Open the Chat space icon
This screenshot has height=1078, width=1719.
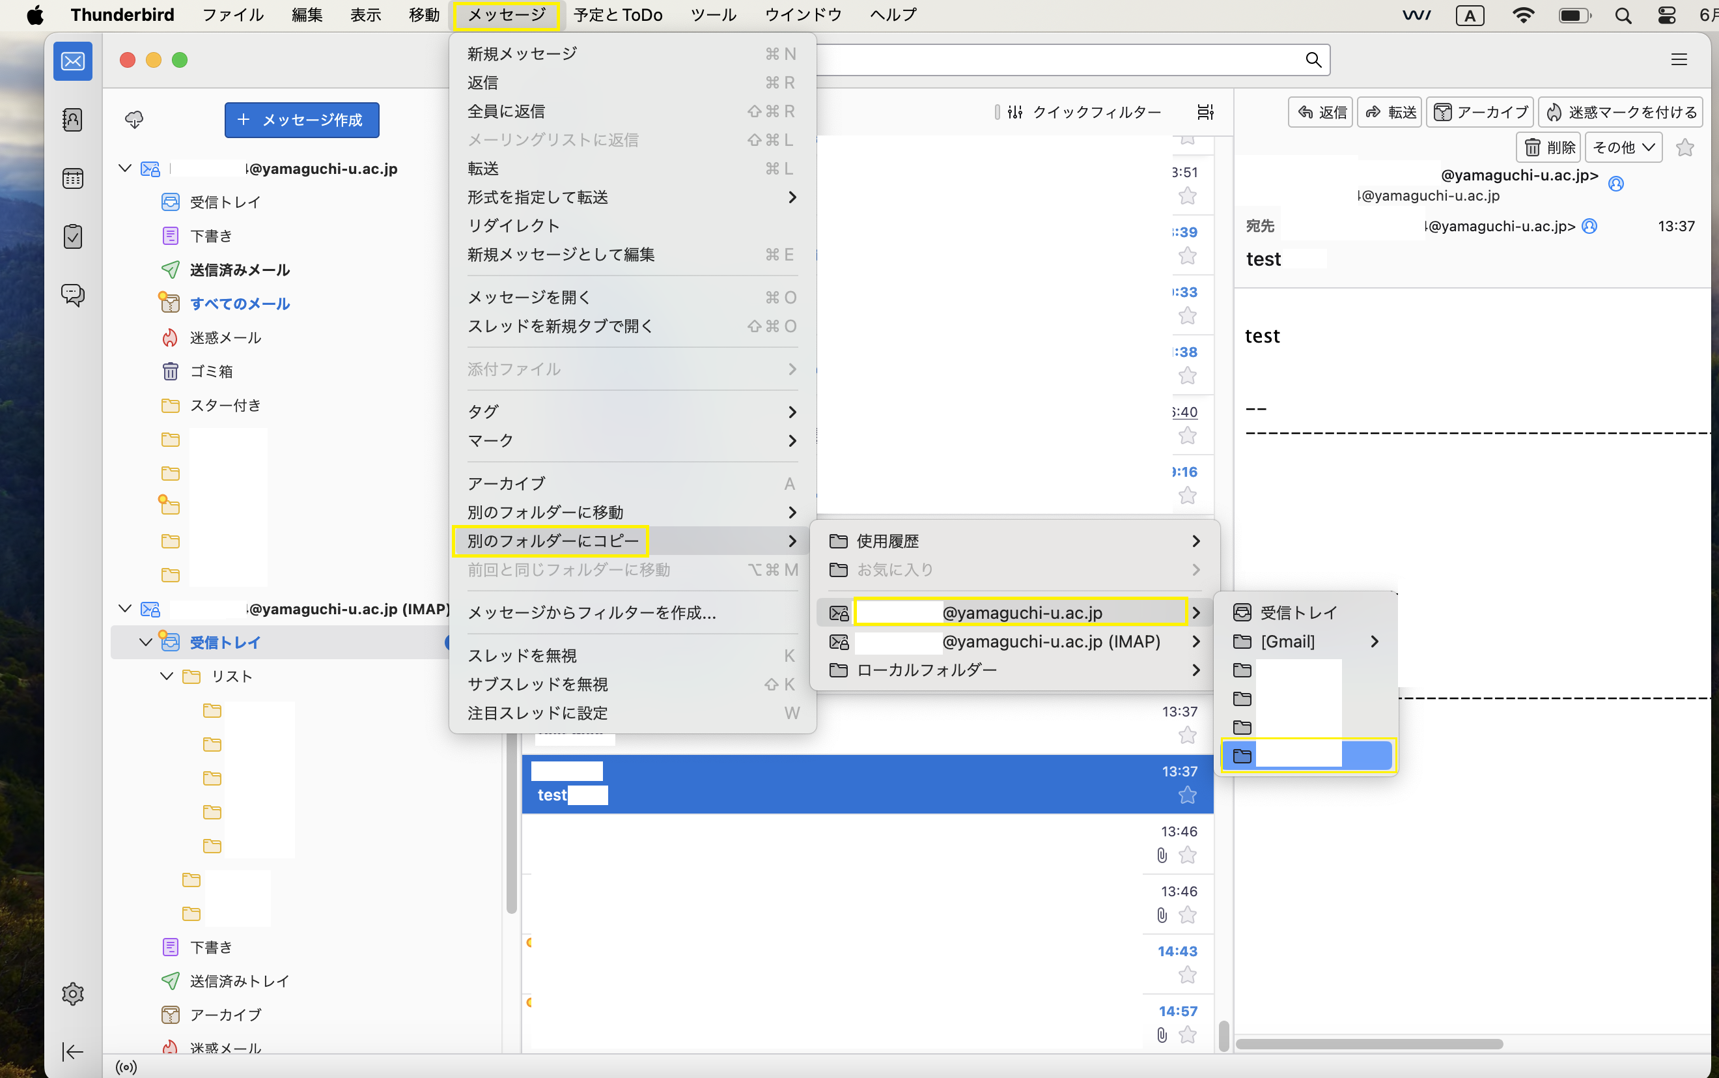(73, 294)
